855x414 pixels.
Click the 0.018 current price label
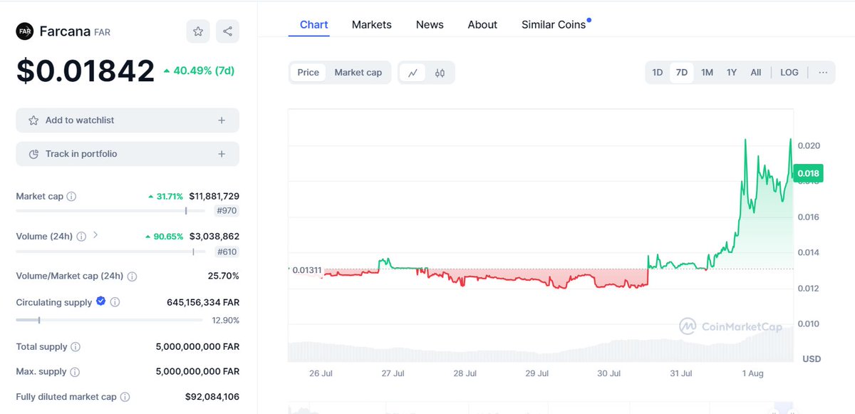[x=809, y=173]
